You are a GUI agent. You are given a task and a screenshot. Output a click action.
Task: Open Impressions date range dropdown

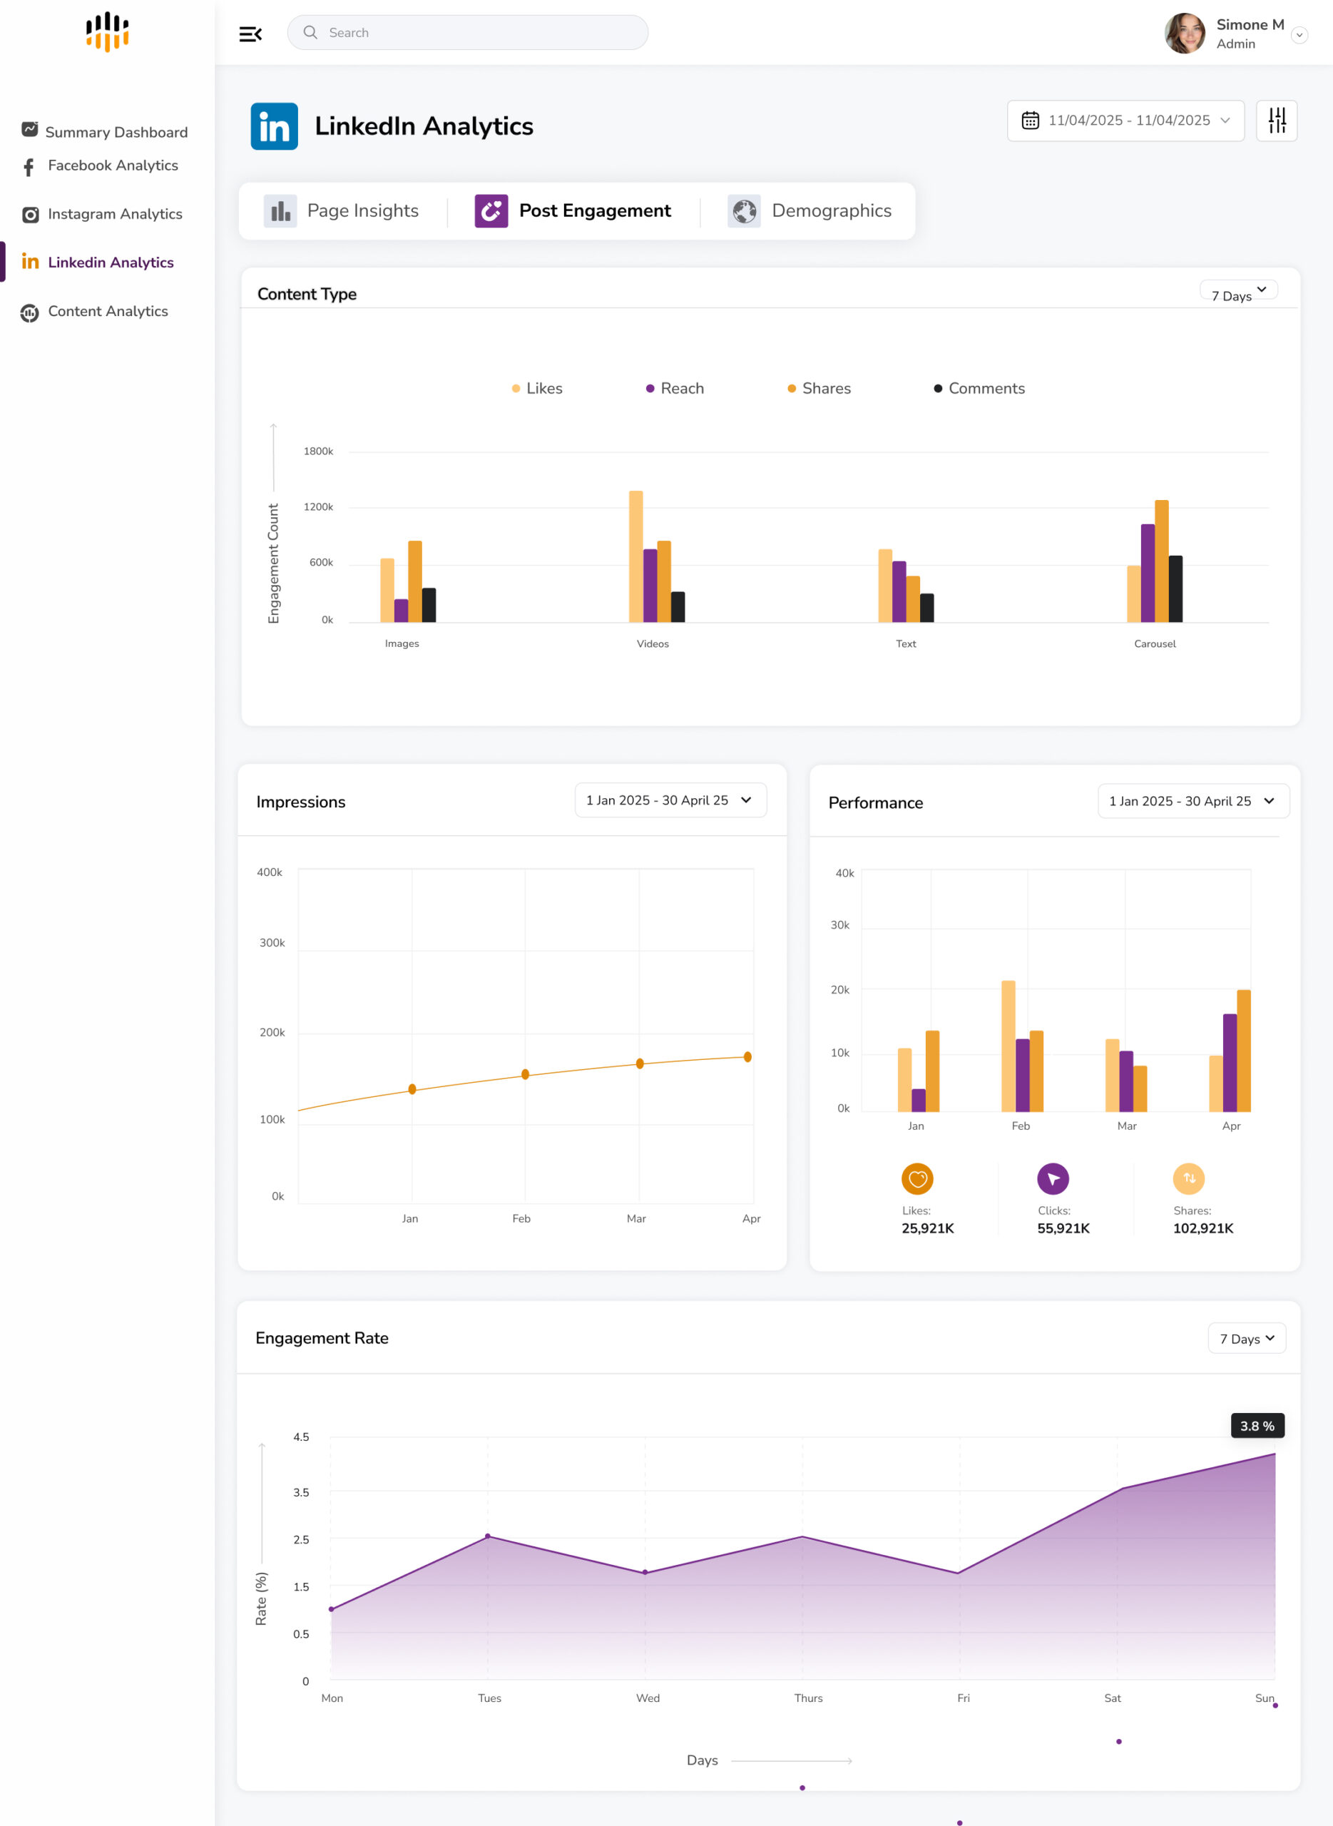670,800
